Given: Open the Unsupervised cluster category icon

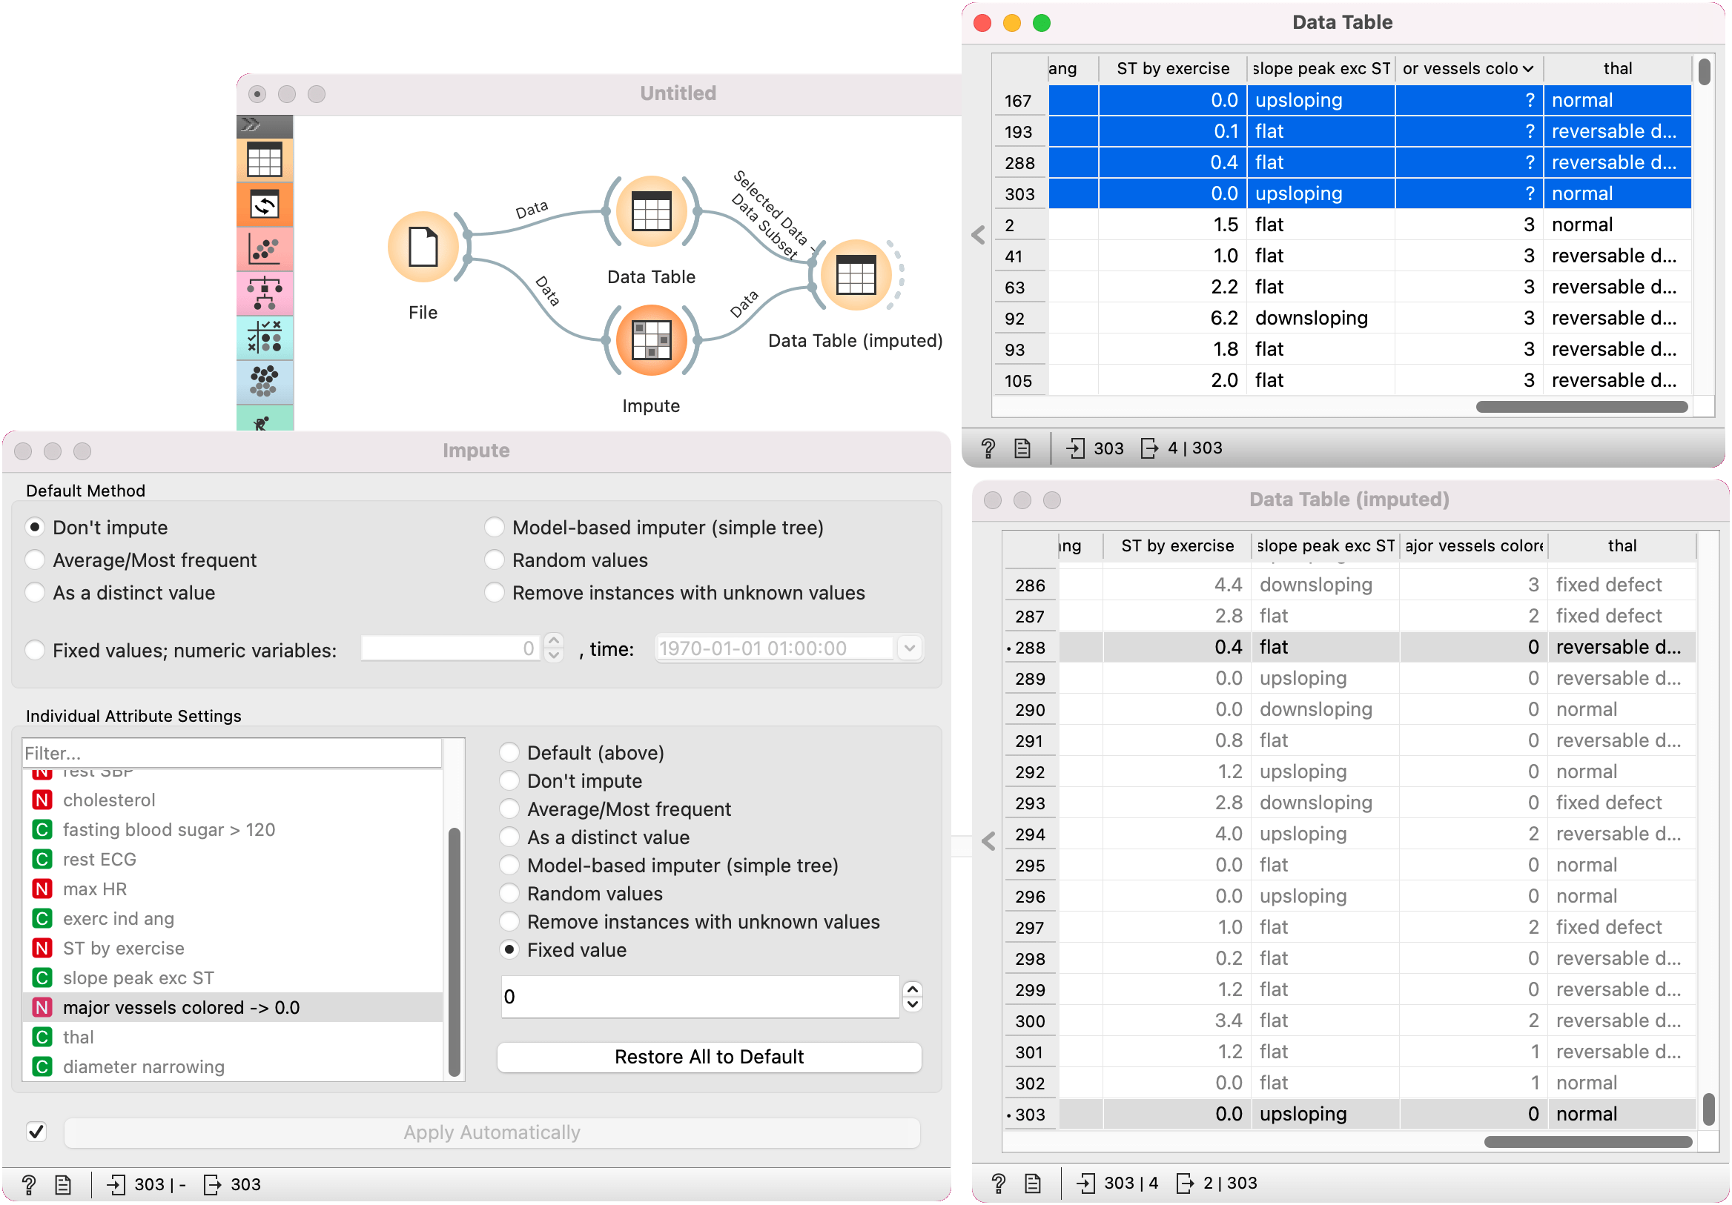Looking at the screenshot, I should 265,381.
